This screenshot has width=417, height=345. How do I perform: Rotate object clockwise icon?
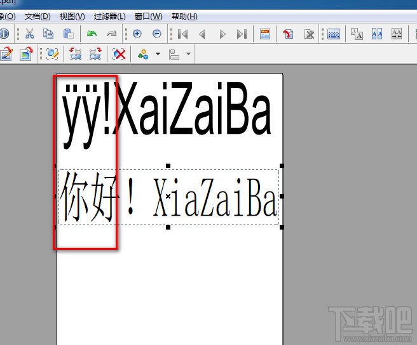pos(95,54)
